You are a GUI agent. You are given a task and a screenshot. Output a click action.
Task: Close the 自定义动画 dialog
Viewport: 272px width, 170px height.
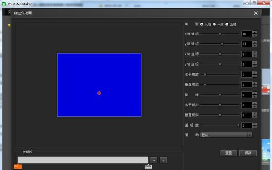tap(256, 13)
